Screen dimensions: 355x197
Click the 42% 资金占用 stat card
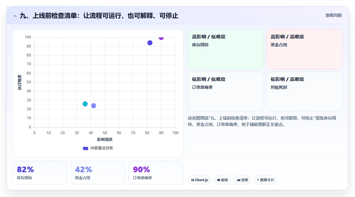[98, 173]
